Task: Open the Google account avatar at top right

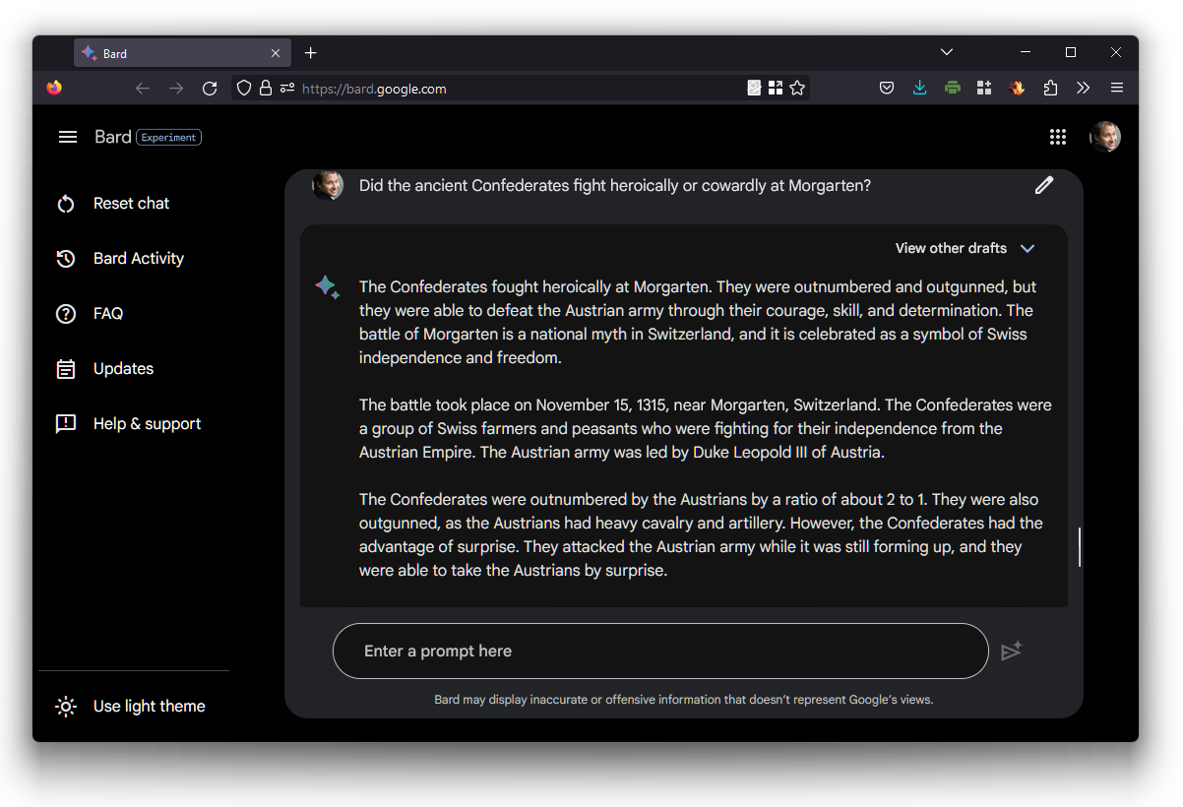Action: (x=1105, y=137)
